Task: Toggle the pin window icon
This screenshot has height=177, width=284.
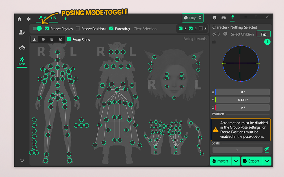Action: 233,17
